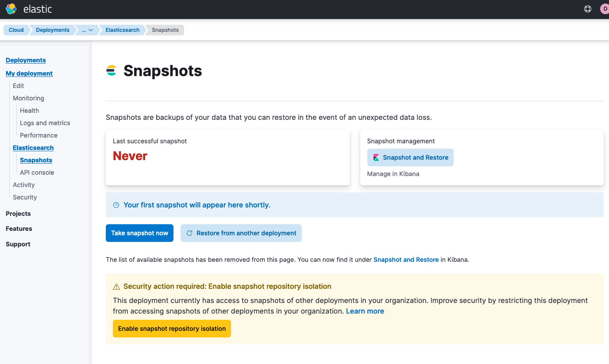Click the warning triangle in the security alert
Viewport: 609px width, 364px height.
point(116,286)
